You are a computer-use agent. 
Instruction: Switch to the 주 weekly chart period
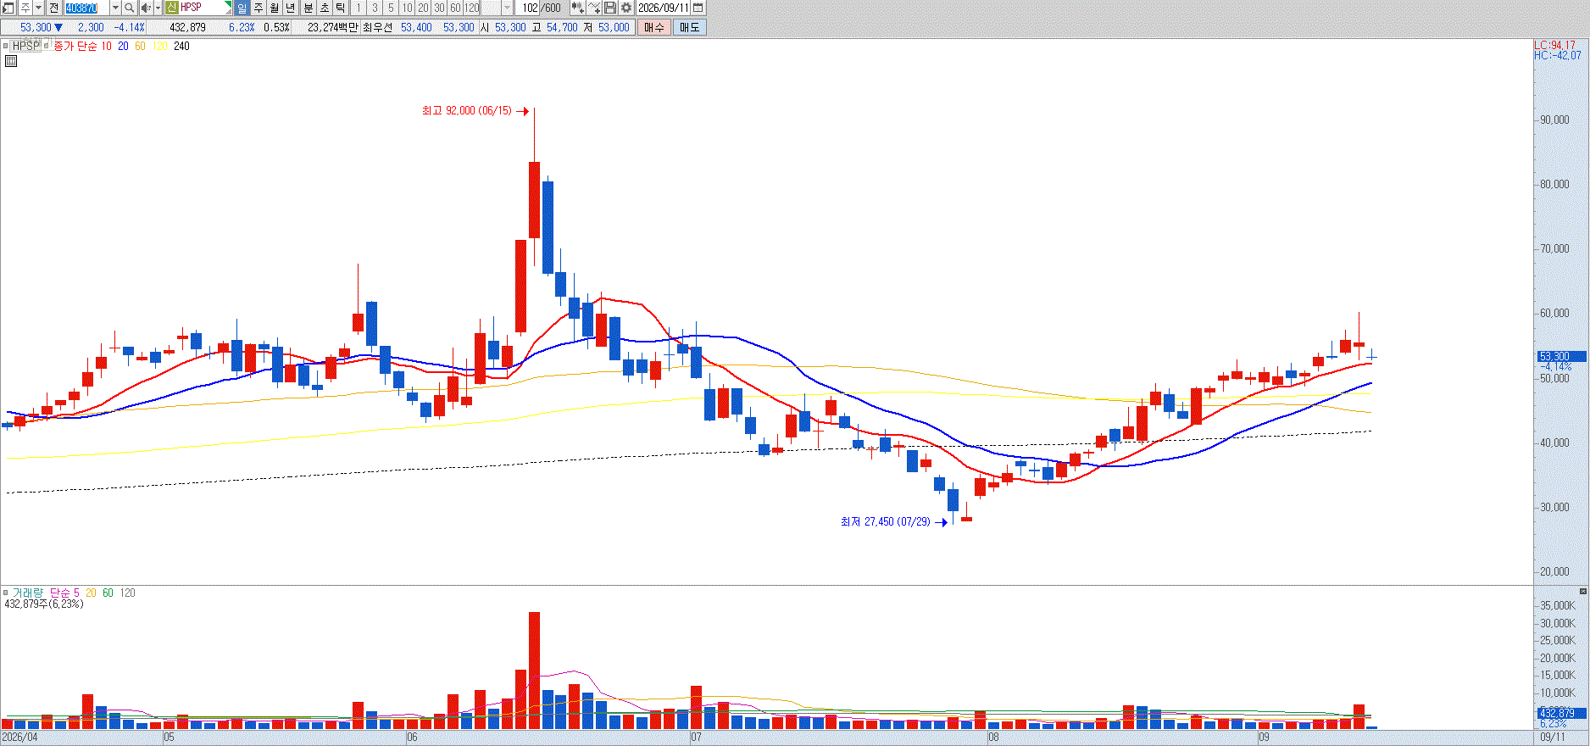point(259,8)
